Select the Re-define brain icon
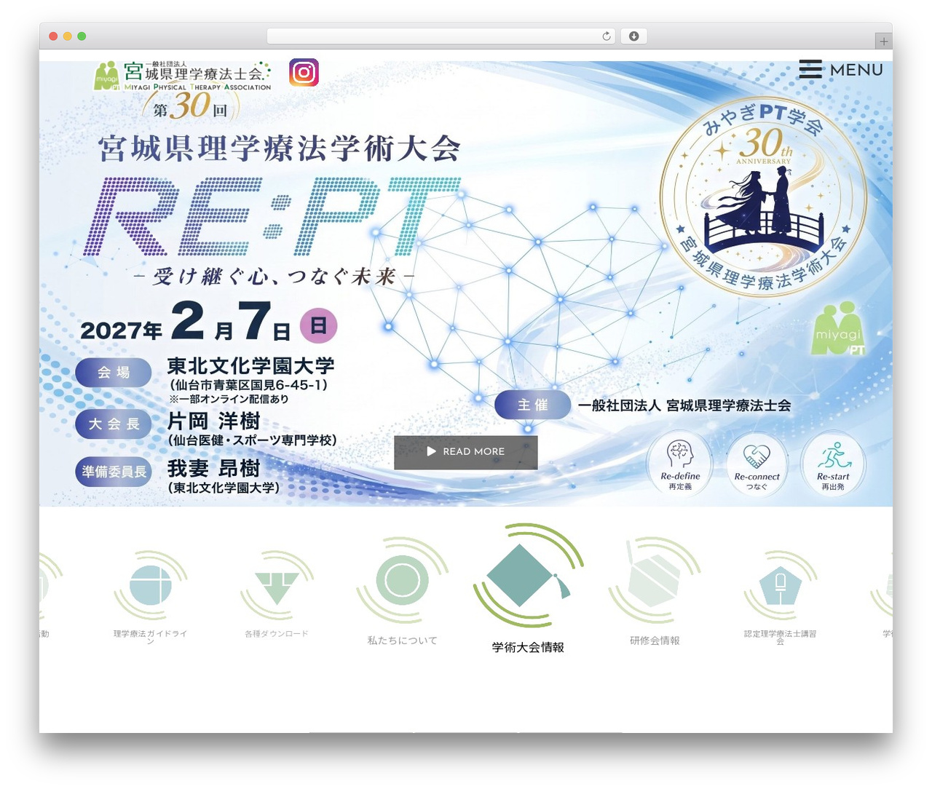The width and height of the screenshot is (932, 789). (x=680, y=464)
